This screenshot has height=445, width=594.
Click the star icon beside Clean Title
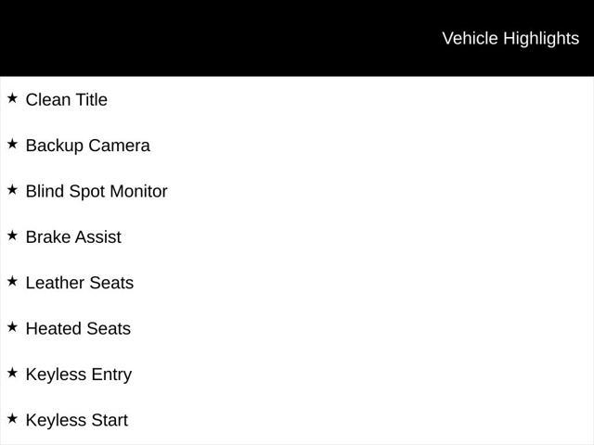click(12, 98)
